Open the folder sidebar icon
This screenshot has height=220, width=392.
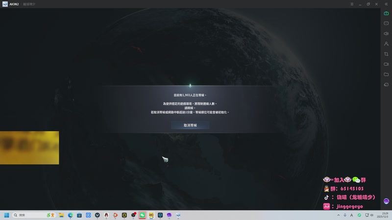(386, 74)
